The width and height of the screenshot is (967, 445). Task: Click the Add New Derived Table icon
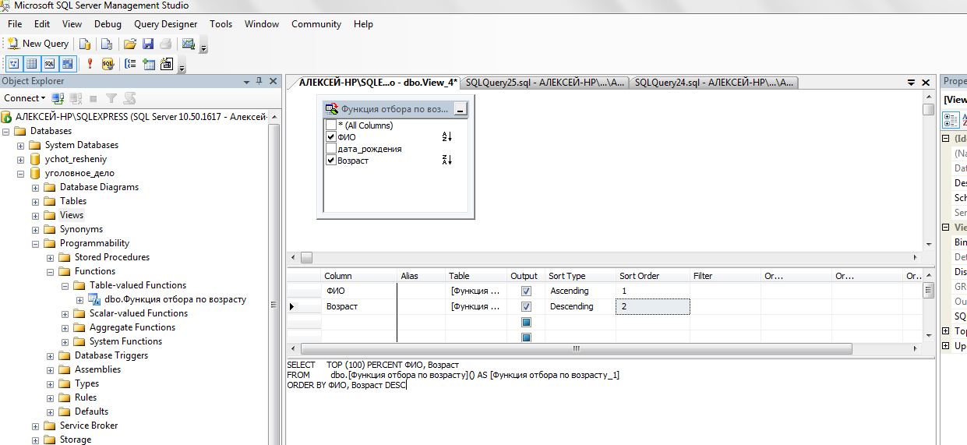click(166, 64)
